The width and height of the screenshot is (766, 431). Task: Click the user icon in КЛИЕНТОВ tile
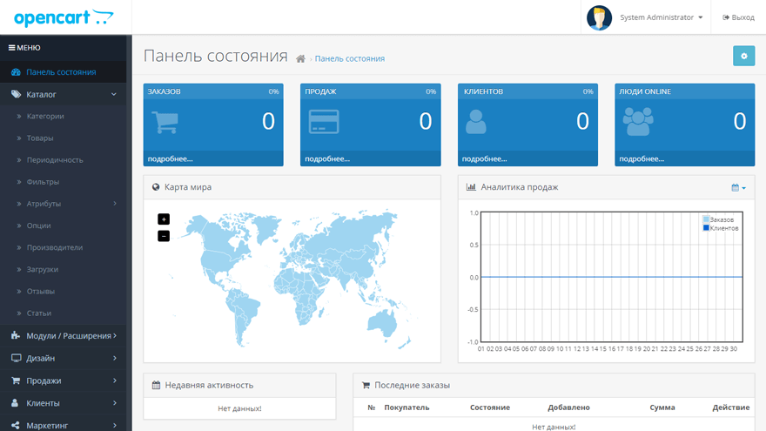[476, 122]
